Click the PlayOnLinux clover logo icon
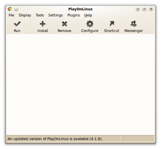Image resolution: width=161 pixels, height=149 pixels. tap(10, 9)
